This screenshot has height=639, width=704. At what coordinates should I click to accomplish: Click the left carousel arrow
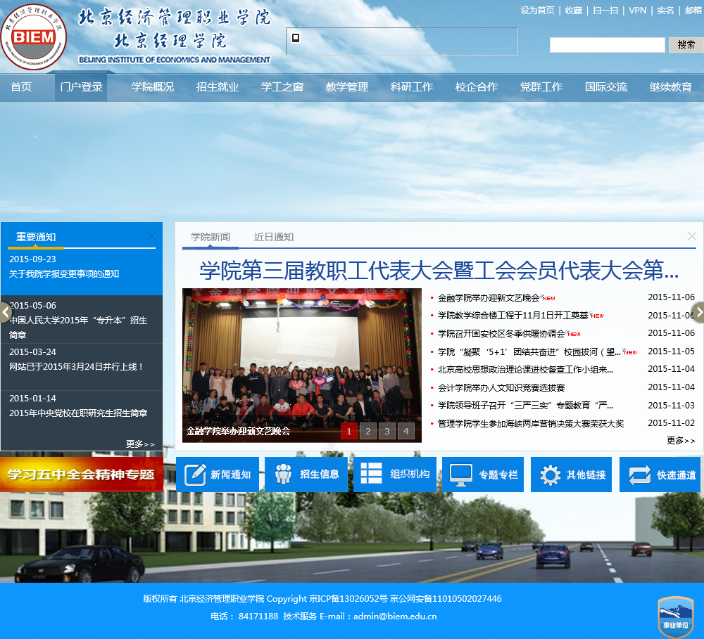[x=6, y=313]
